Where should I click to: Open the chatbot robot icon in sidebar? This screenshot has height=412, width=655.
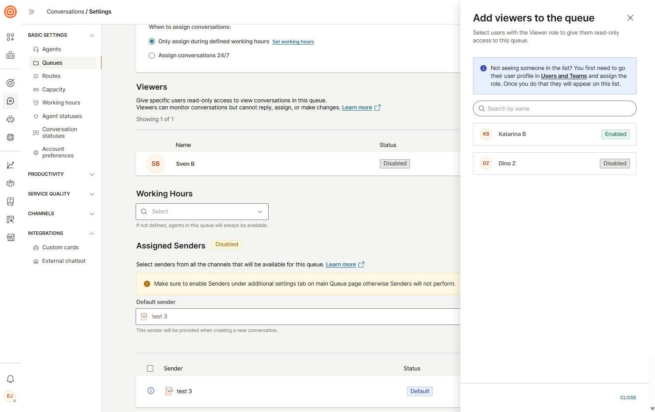11,119
